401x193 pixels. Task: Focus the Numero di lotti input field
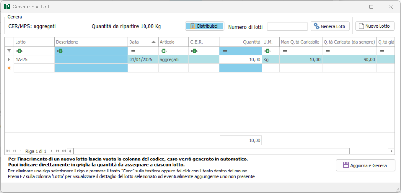[287, 27]
